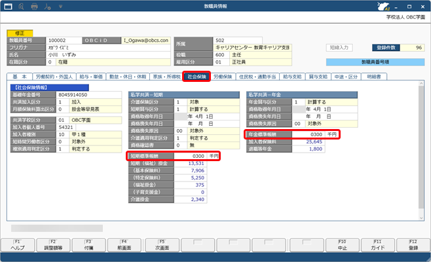Viewport: 431px width, 262px height.
Task: Open the 給与支給 tab
Action: tap(292, 77)
